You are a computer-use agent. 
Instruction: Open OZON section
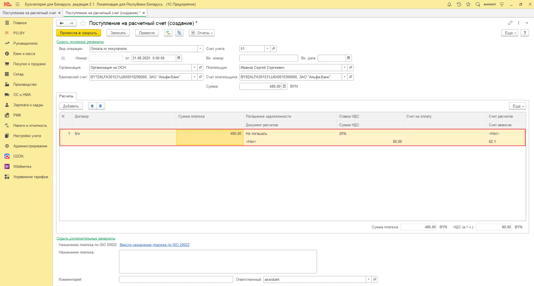pos(18,156)
